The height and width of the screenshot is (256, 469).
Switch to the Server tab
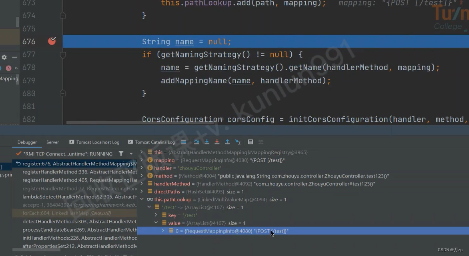point(53,142)
